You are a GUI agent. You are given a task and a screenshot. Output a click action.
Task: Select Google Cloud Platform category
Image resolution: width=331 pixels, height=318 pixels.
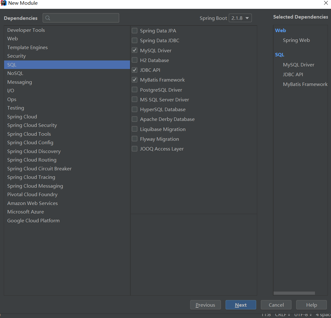tap(67, 220)
